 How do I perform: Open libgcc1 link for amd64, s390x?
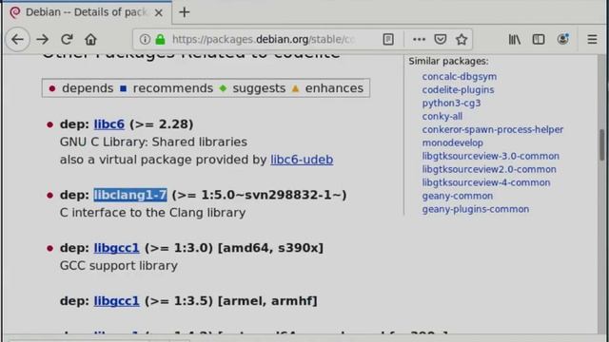click(116, 247)
